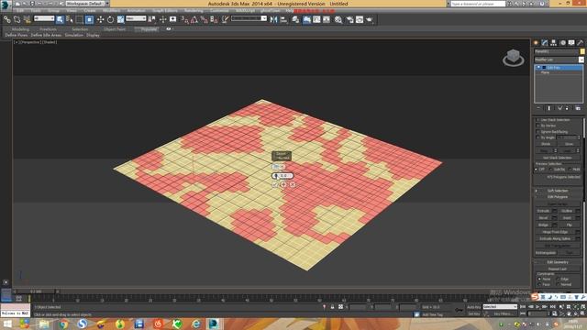Select Multi preview selection radio
The width and height of the screenshot is (587, 330).
click(570, 170)
